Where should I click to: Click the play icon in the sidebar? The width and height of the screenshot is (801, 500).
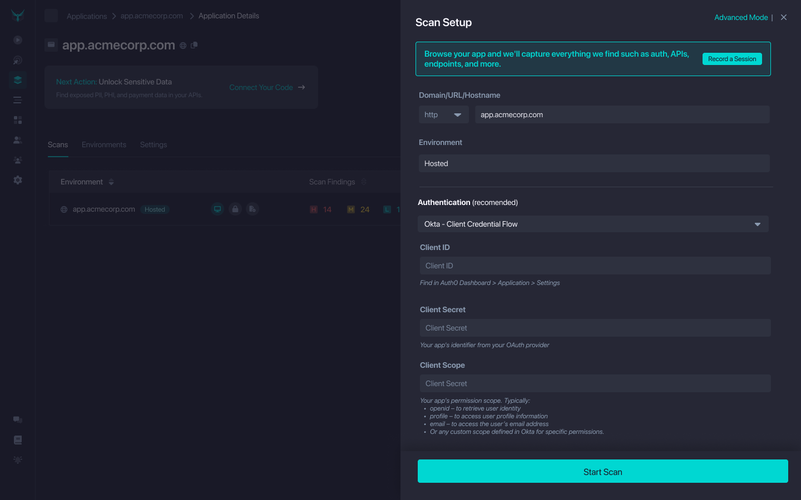(17, 40)
